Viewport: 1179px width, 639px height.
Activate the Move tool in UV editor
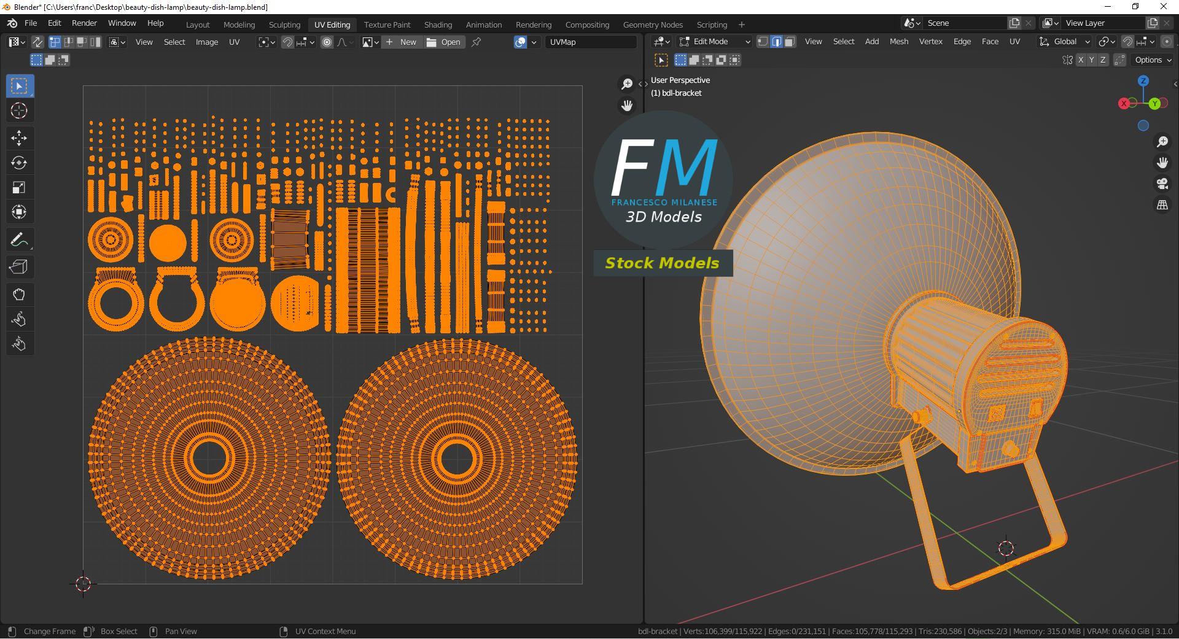click(x=19, y=137)
